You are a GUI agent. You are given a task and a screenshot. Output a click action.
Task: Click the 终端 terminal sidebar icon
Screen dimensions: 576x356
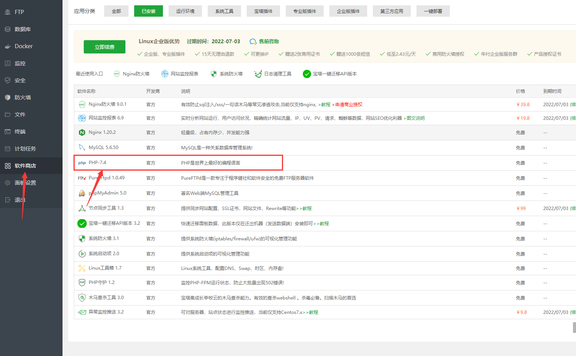[x=8, y=132]
